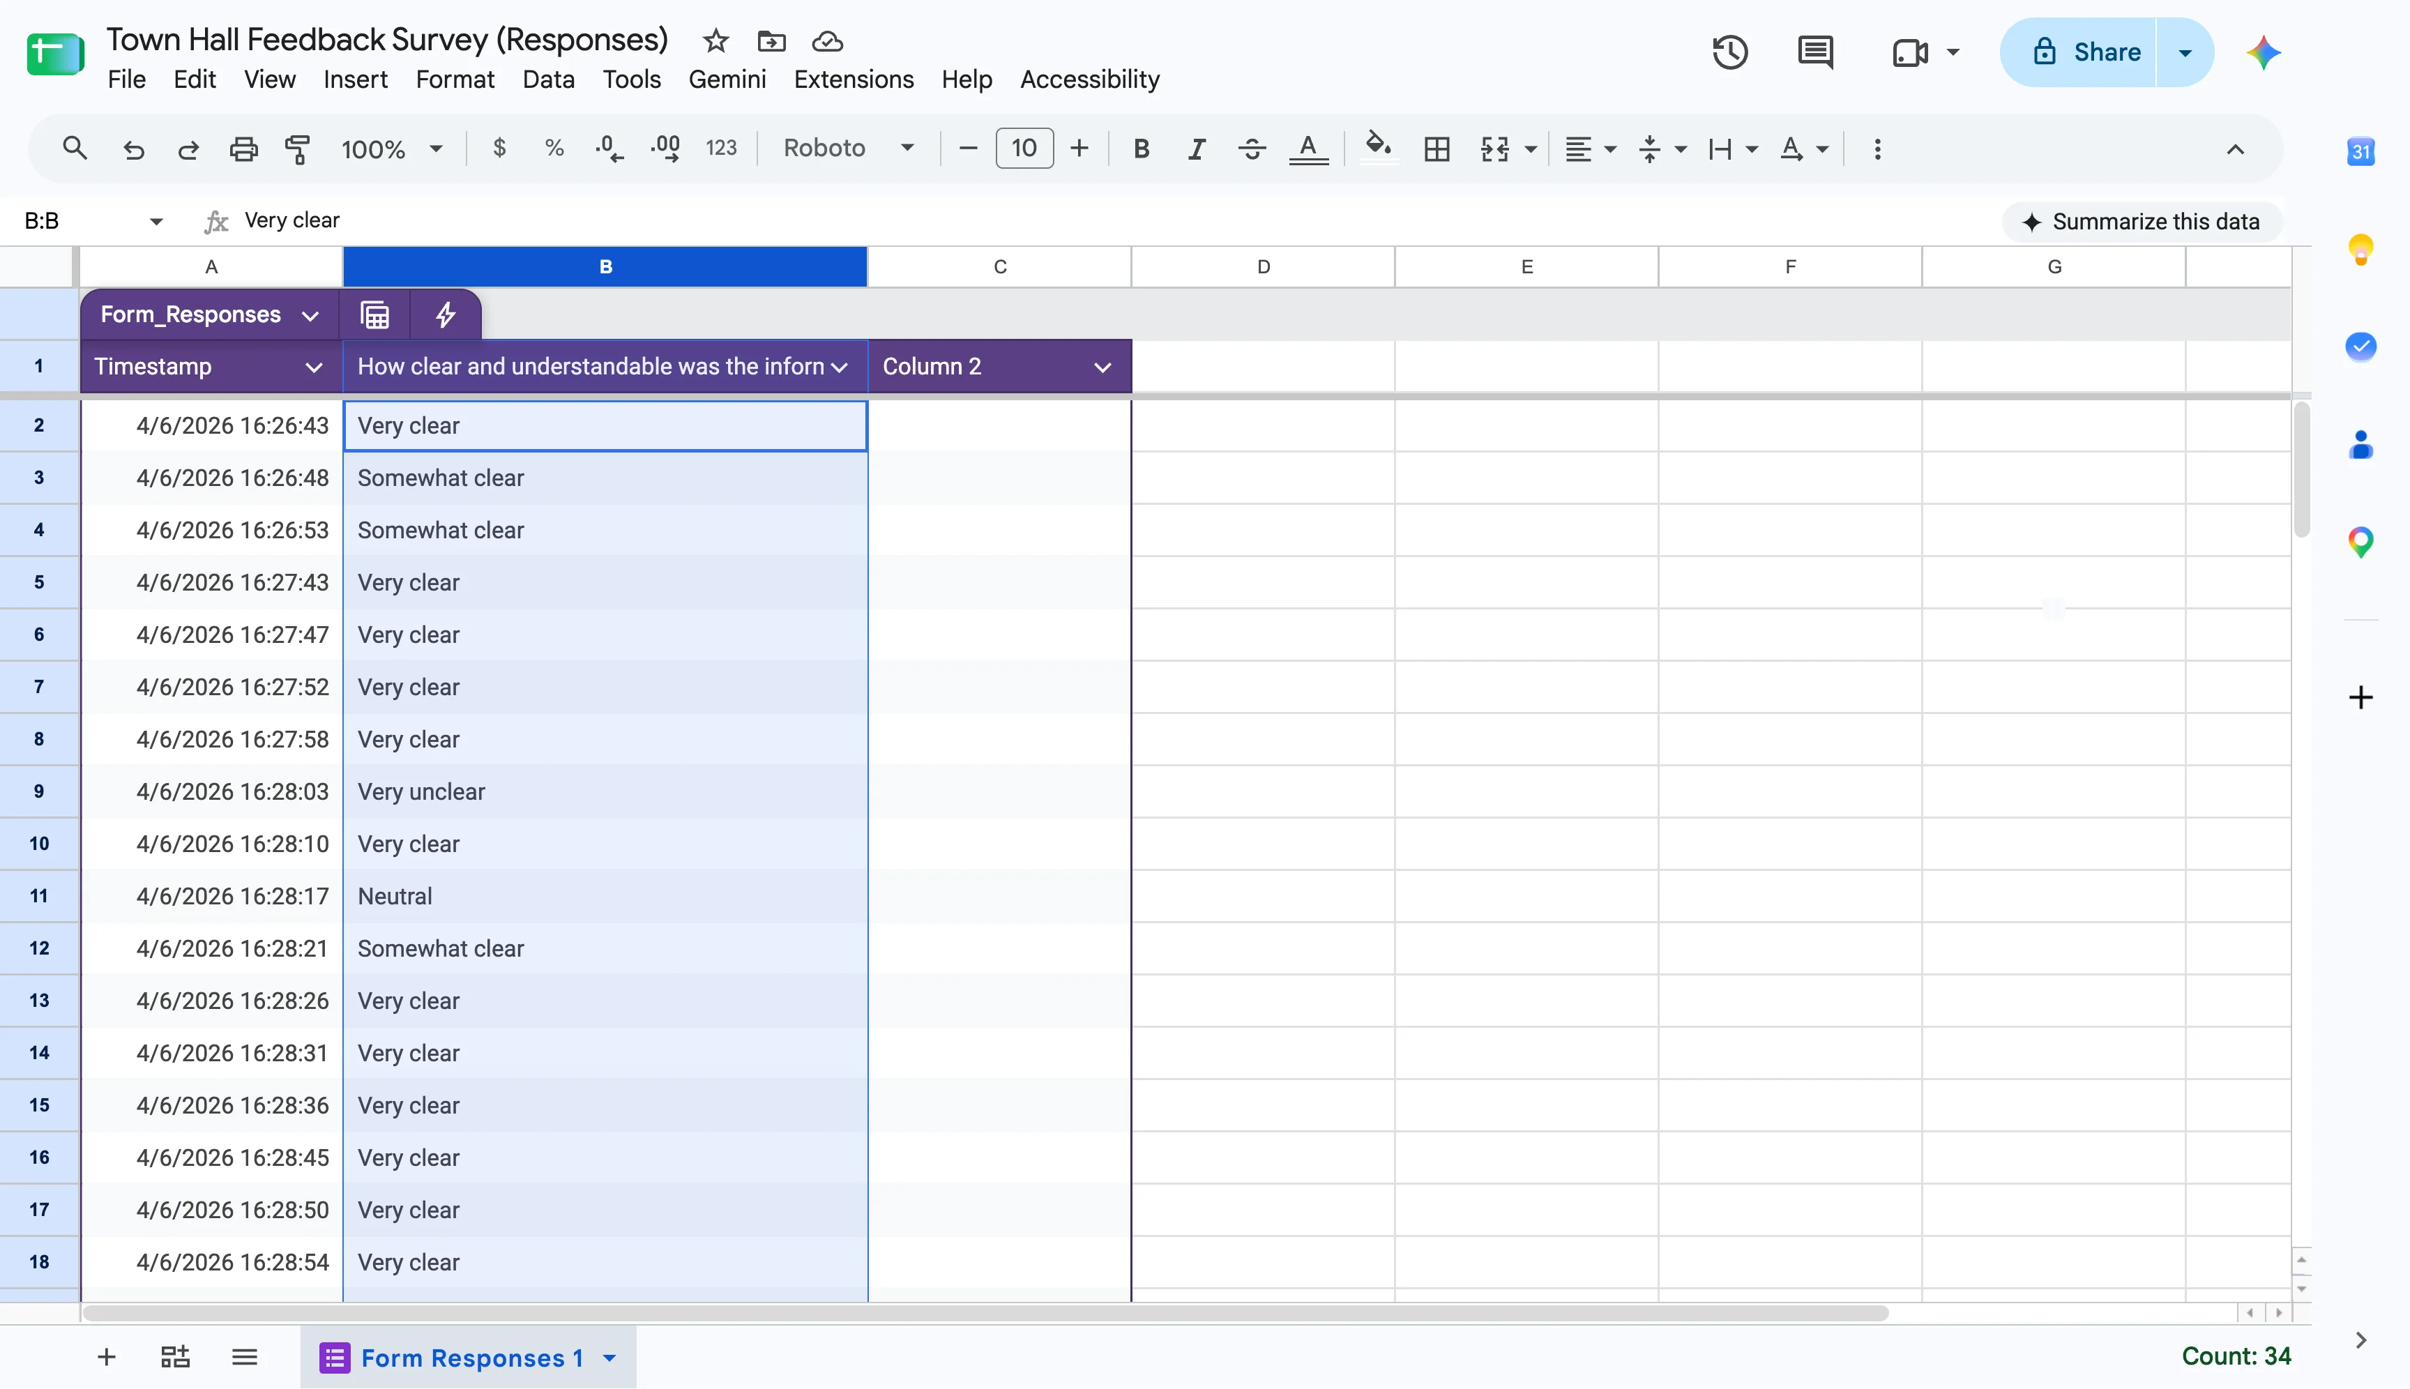
Task: Open the fill color picker
Action: 1379,148
